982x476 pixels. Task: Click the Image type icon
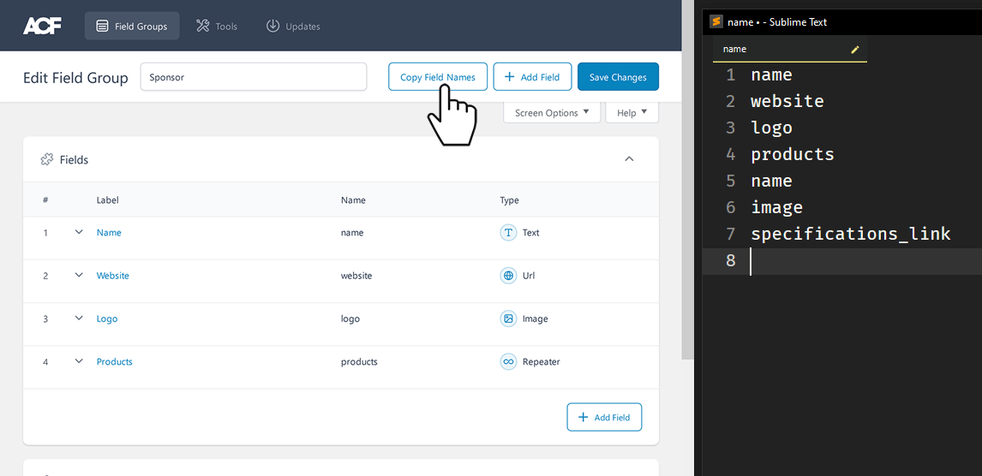click(508, 318)
